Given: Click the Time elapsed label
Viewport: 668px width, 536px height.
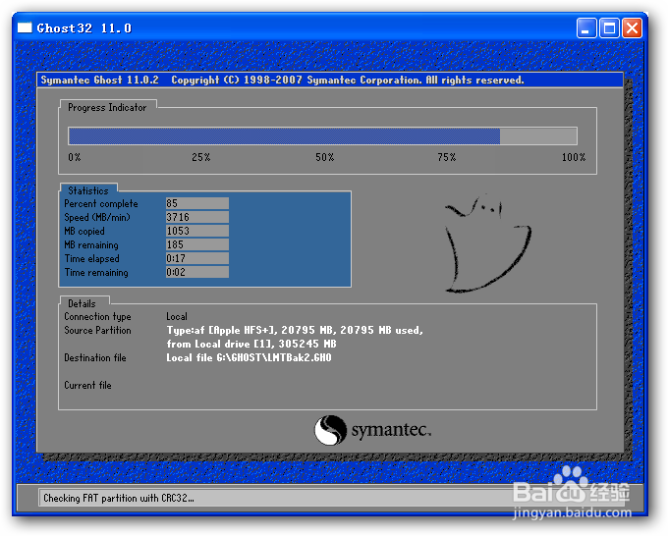Looking at the screenshot, I should click(x=91, y=259).
